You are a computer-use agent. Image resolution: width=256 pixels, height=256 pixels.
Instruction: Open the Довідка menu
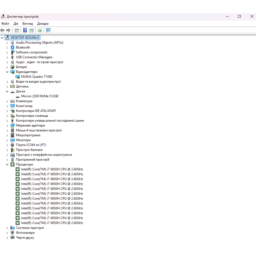pos(42,24)
